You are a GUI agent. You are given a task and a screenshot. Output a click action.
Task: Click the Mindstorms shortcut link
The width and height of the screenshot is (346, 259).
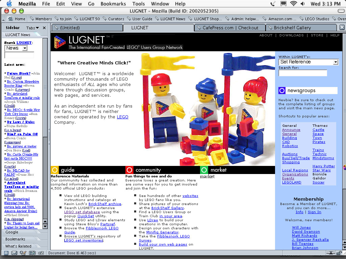point(323,158)
